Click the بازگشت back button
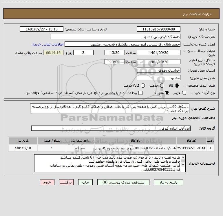The height and width of the screenshot is (216, 223). click(x=66, y=182)
